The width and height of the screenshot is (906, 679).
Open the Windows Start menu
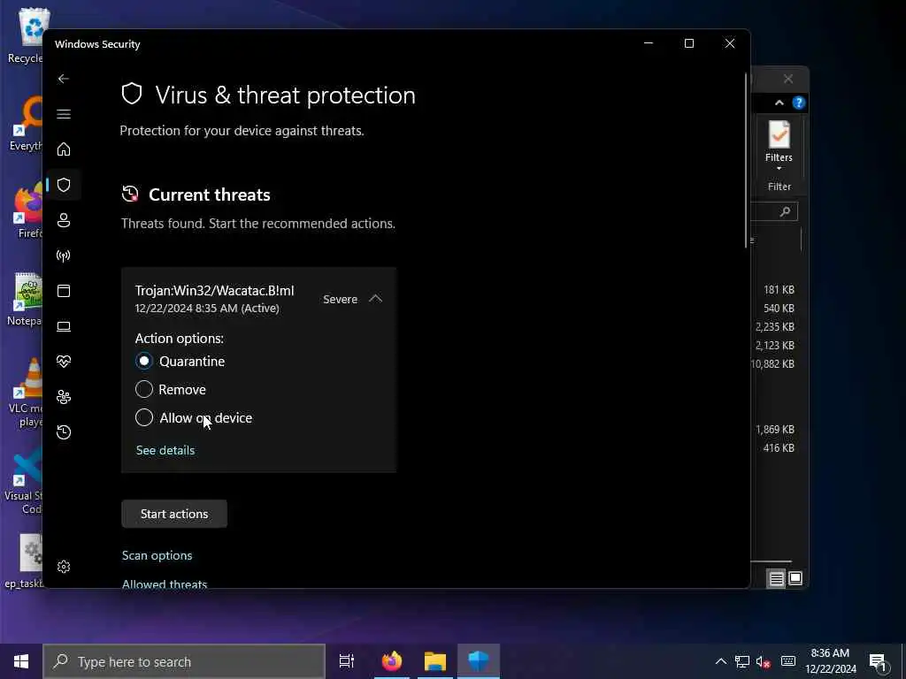point(21,661)
